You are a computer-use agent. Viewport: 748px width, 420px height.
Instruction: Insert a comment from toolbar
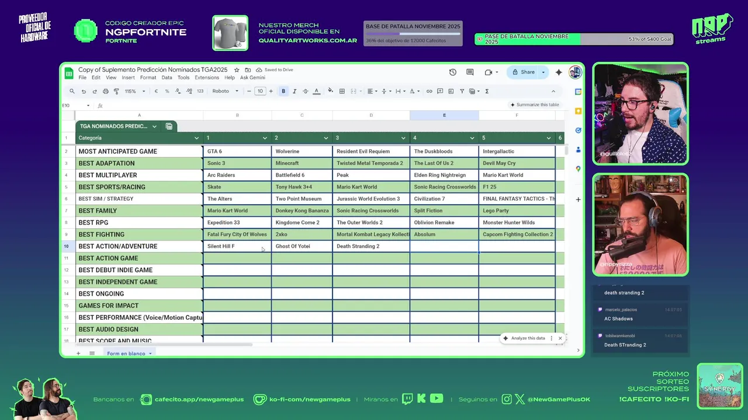[440, 91]
